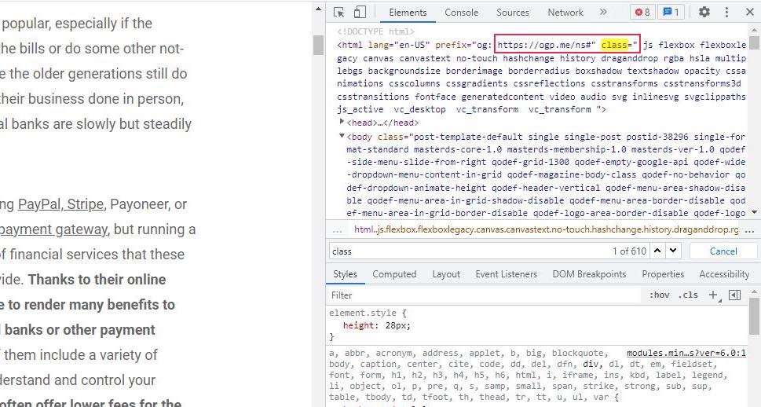
Task: Add a new style rule plus icon
Action: (713, 295)
